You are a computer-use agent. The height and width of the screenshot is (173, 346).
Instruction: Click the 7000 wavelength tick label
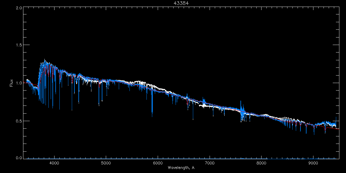pyautogui.click(x=210, y=163)
